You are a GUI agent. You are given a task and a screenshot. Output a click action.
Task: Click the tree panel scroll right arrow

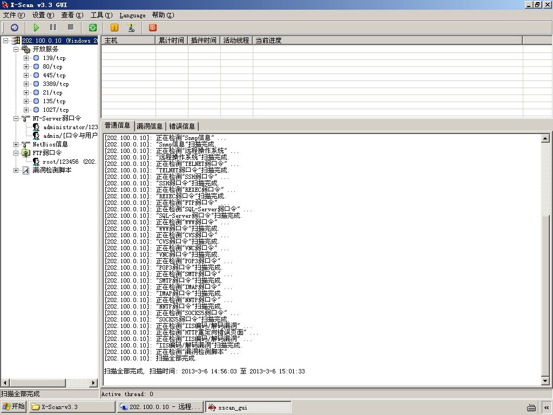point(93,383)
